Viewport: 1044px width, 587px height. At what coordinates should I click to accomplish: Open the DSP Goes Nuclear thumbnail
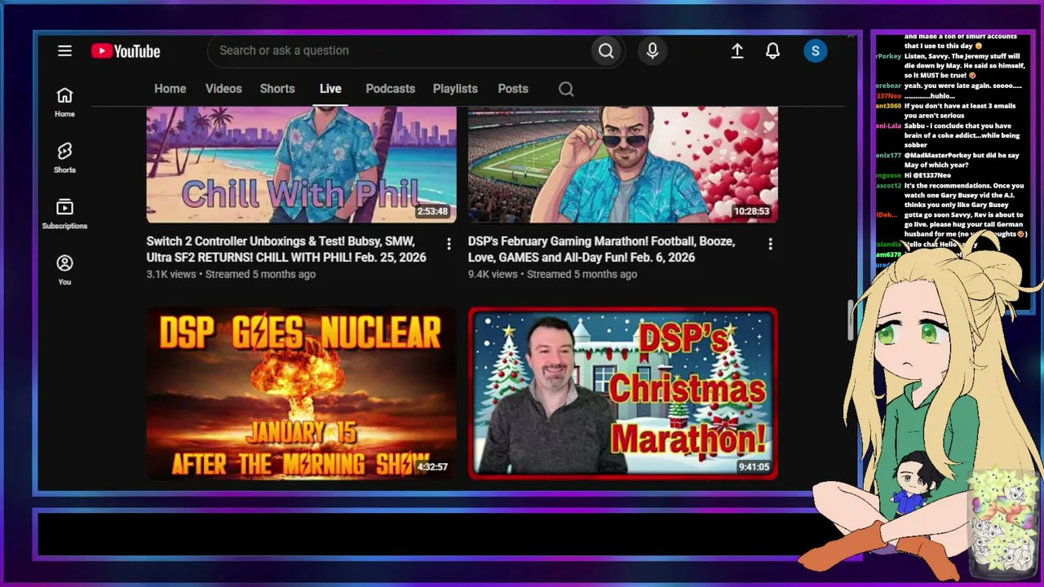click(x=301, y=392)
